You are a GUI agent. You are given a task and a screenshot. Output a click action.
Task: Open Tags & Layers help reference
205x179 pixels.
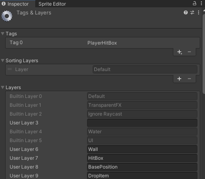point(186,12)
